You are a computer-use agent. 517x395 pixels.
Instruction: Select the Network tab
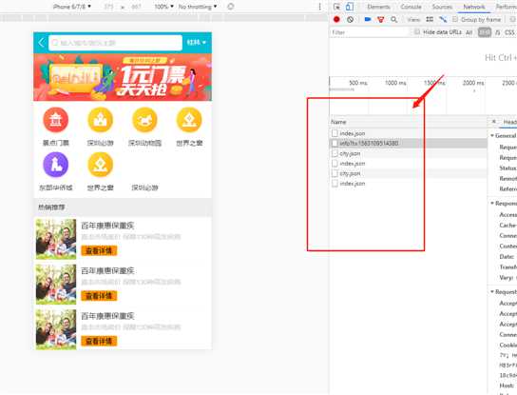(474, 7)
